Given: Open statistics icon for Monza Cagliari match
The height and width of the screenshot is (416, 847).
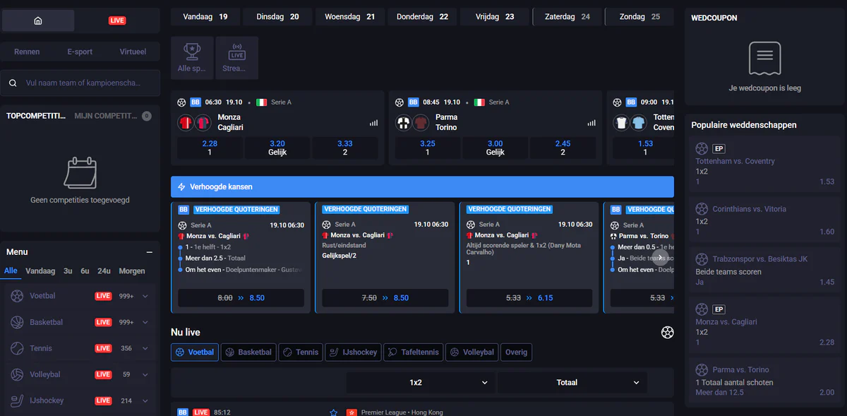Looking at the screenshot, I should click(373, 123).
